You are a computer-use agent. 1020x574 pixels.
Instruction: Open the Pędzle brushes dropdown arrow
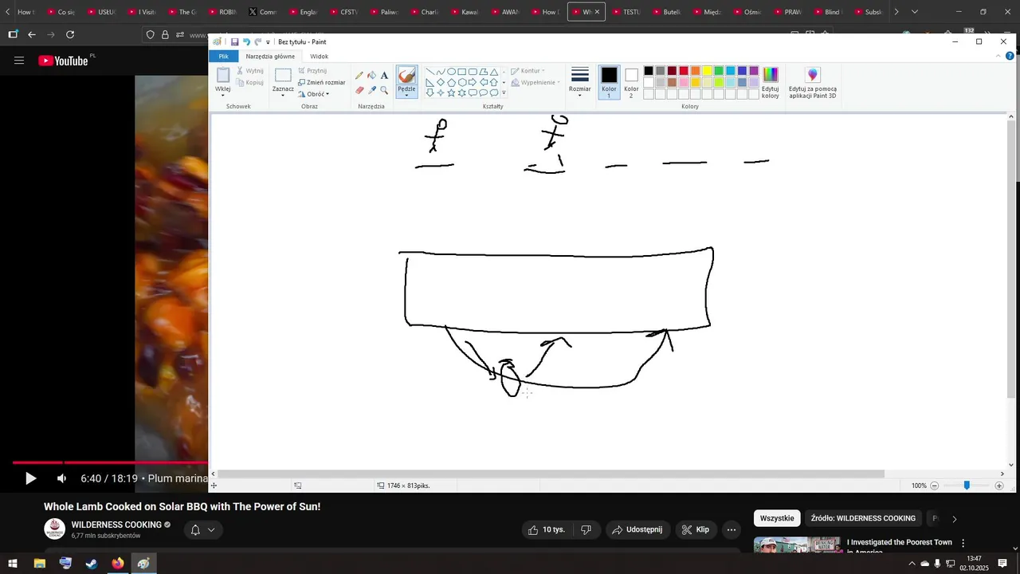point(406,95)
